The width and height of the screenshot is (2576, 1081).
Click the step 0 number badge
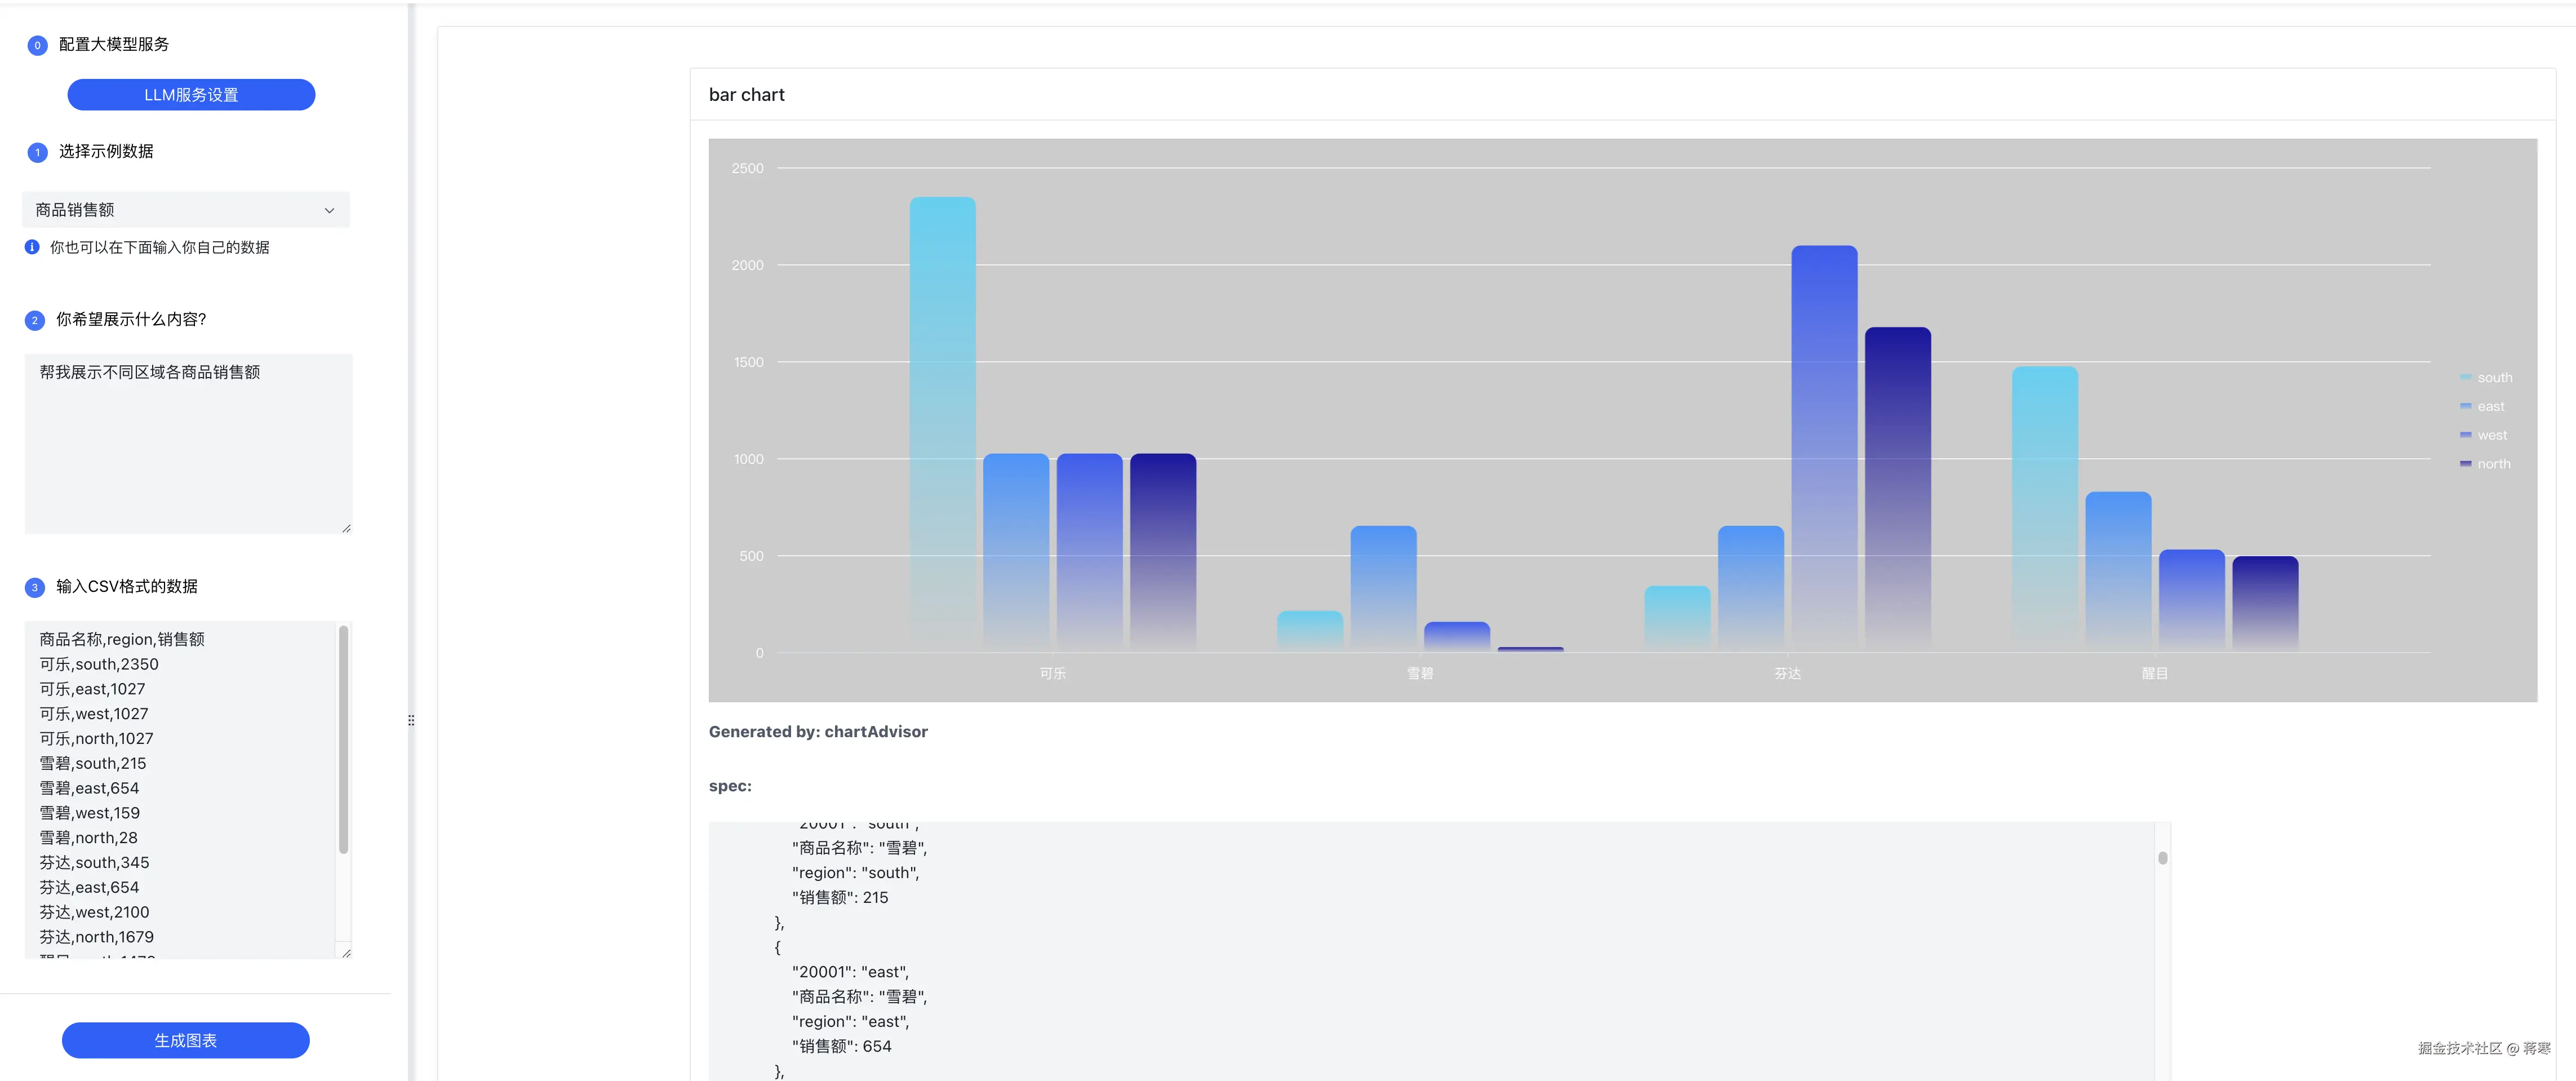37,45
